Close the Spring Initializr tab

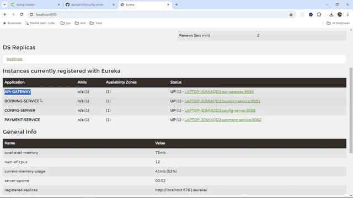click(59, 4)
